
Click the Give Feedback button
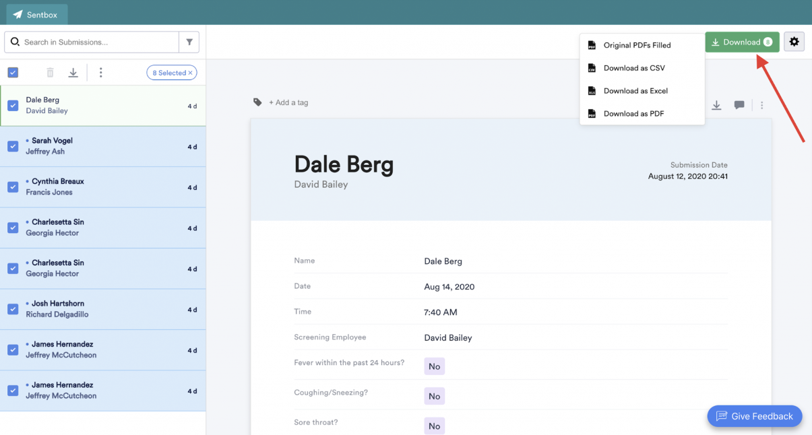tap(754, 416)
